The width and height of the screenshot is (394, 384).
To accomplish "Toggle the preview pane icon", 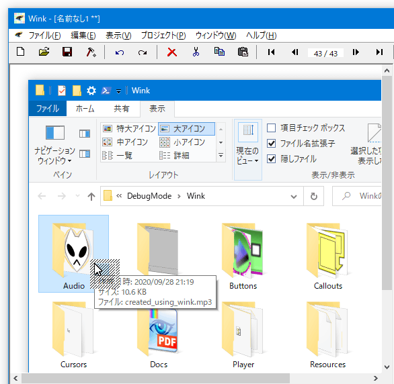I will 85,134.
